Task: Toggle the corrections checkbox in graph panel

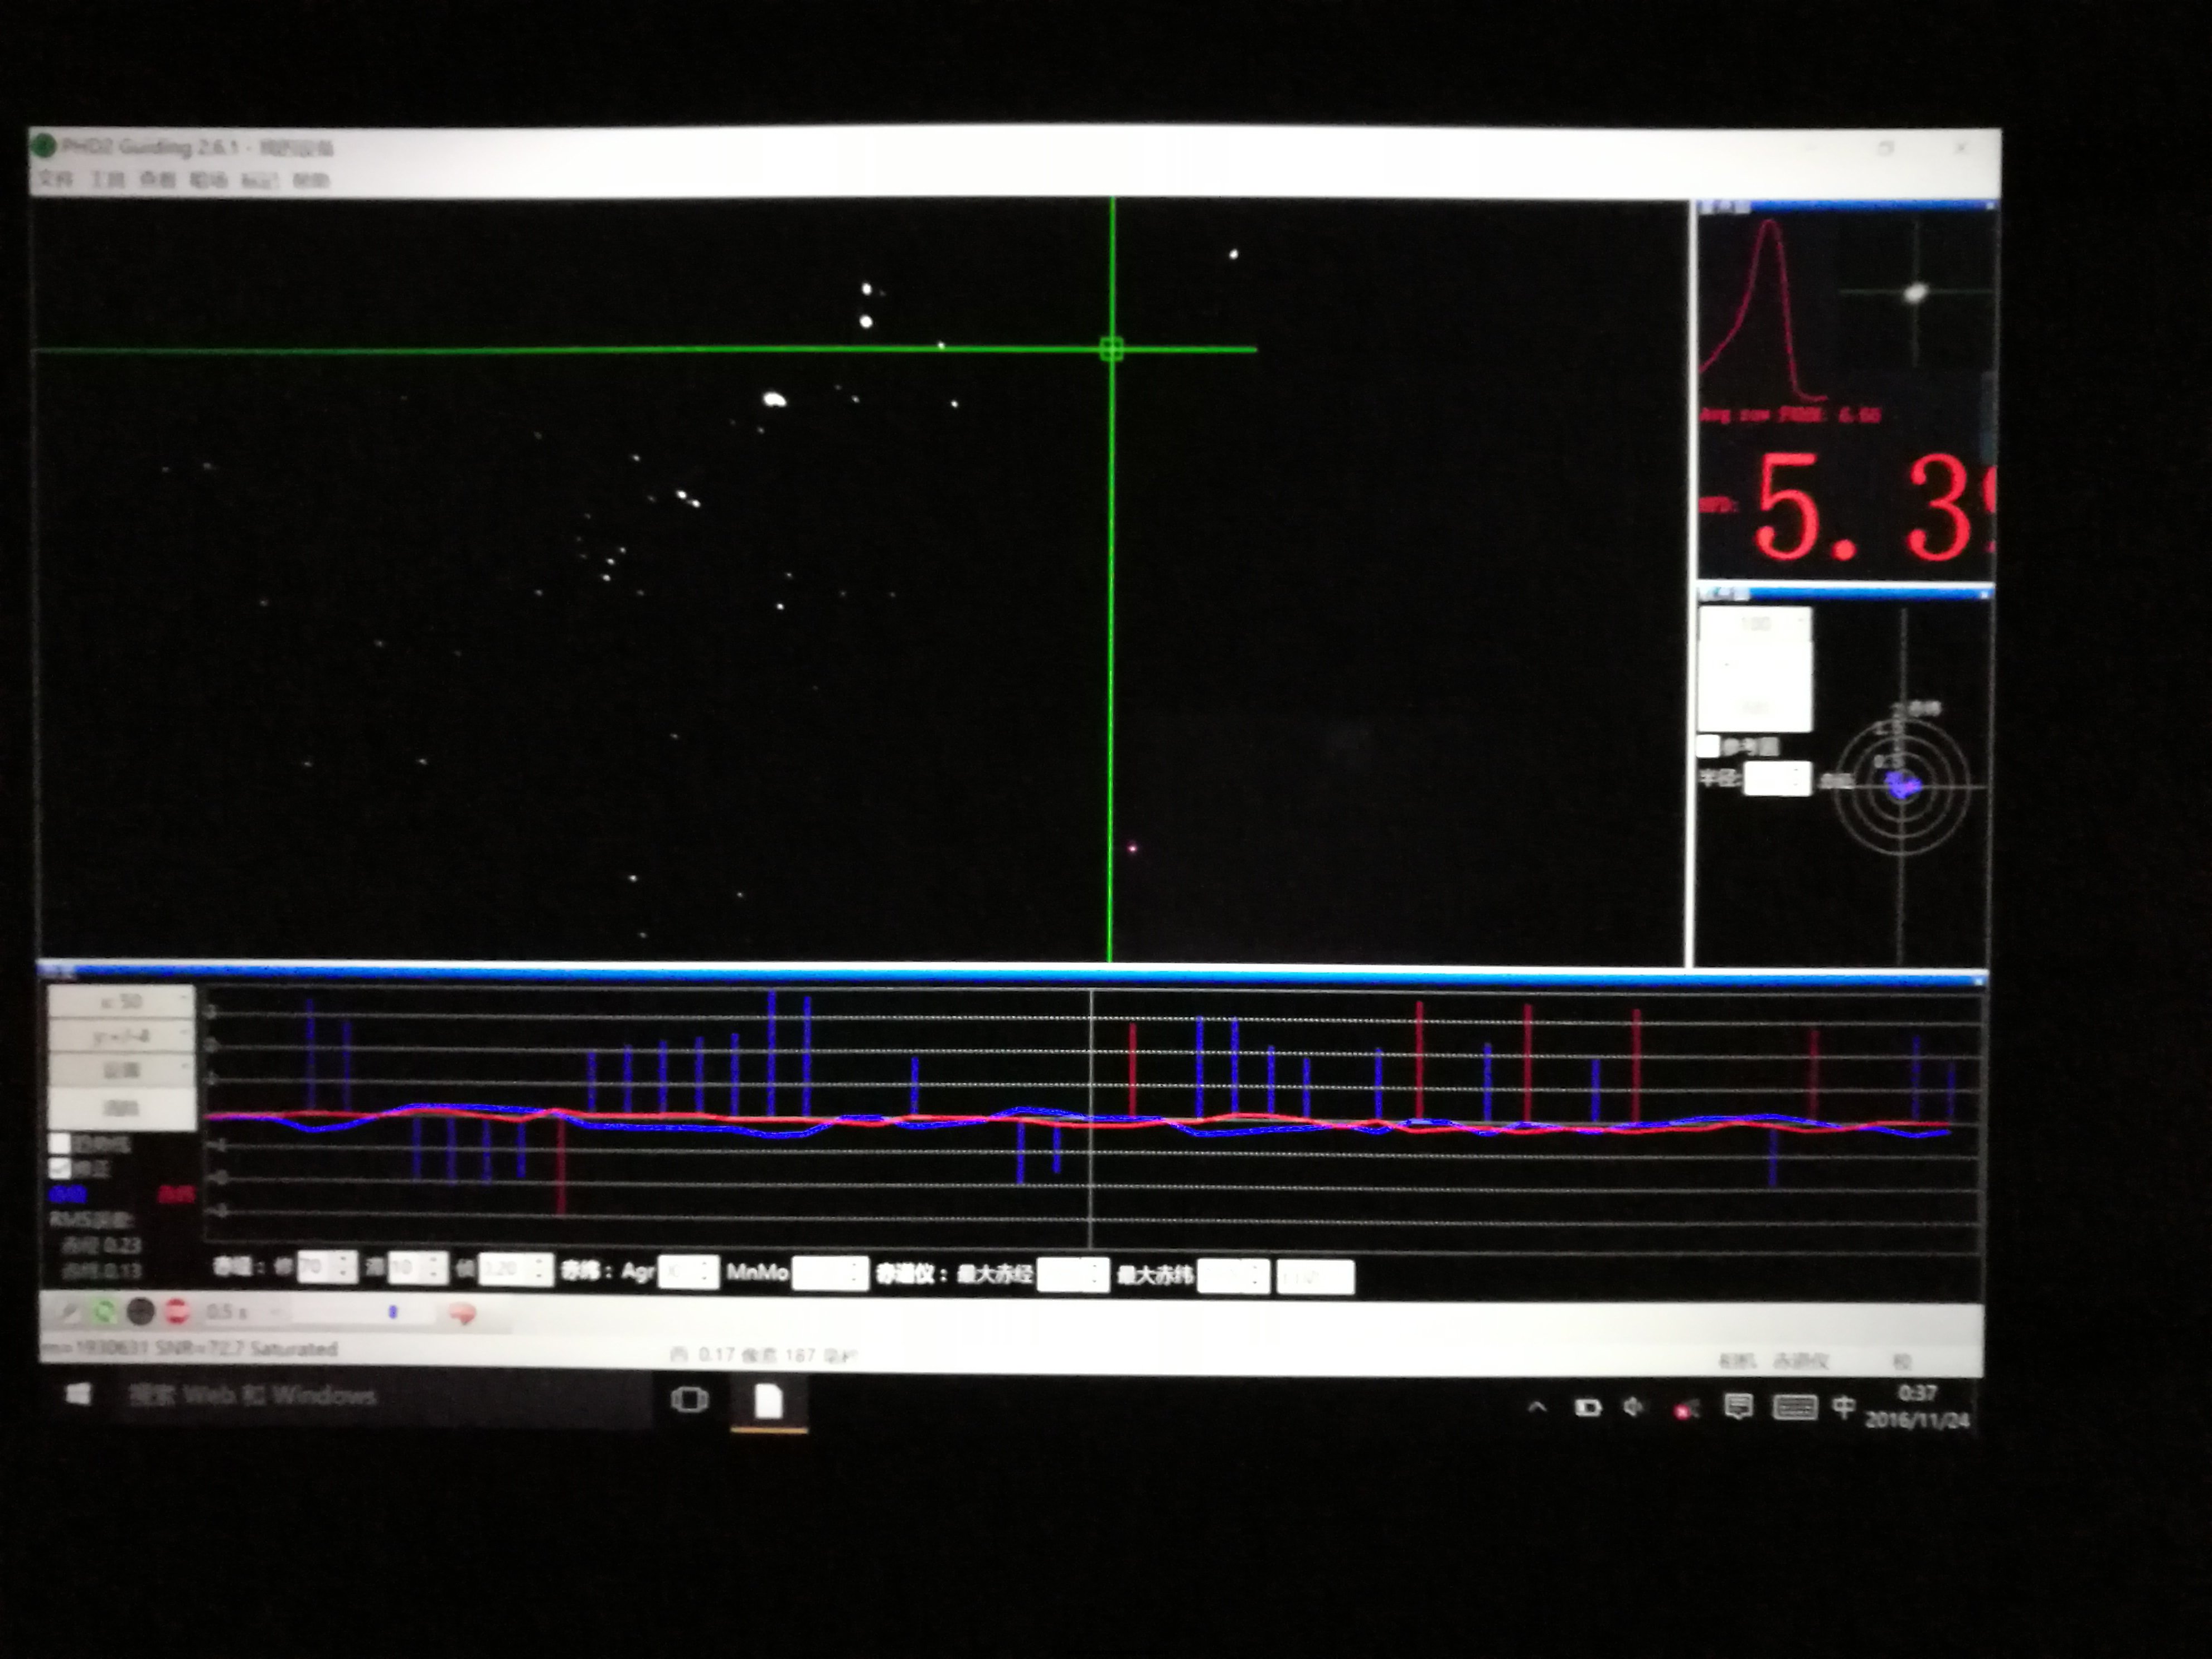Action: tap(60, 1167)
